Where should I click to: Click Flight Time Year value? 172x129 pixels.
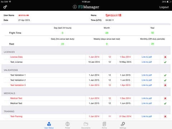(x=153, y=33)
